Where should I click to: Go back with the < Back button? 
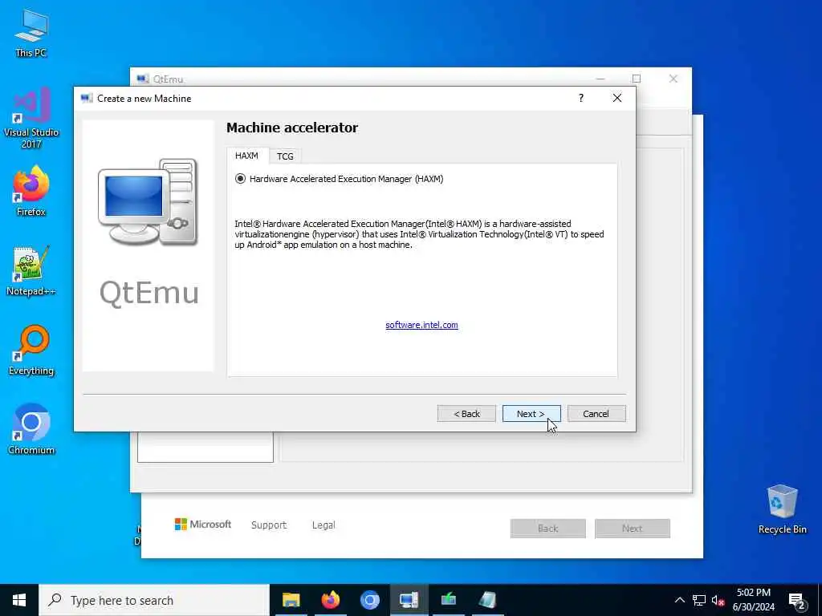click(x=466, y=414)
